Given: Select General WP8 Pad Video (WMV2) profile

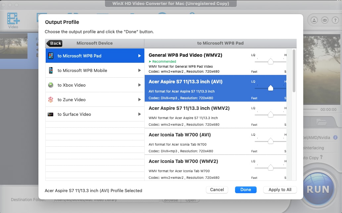Looking at the screenshot, I should click(216, 62).
